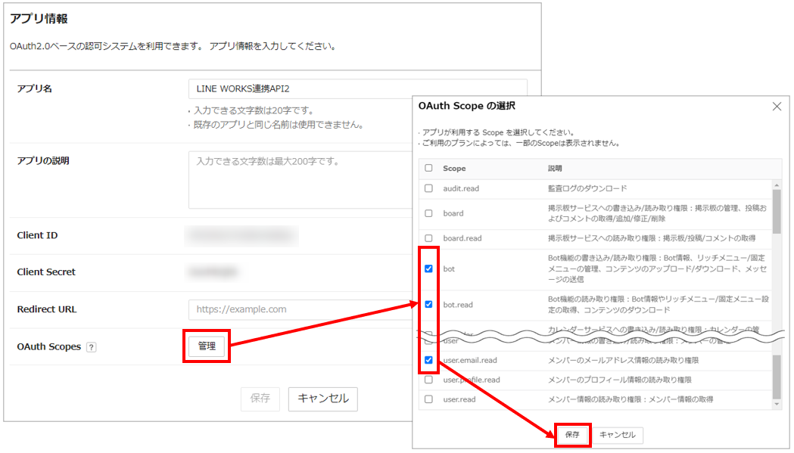Click the 'メンバーのプロフィール情報の読み取り権限' description
The image size is (794, 453).
pos(620,380)
